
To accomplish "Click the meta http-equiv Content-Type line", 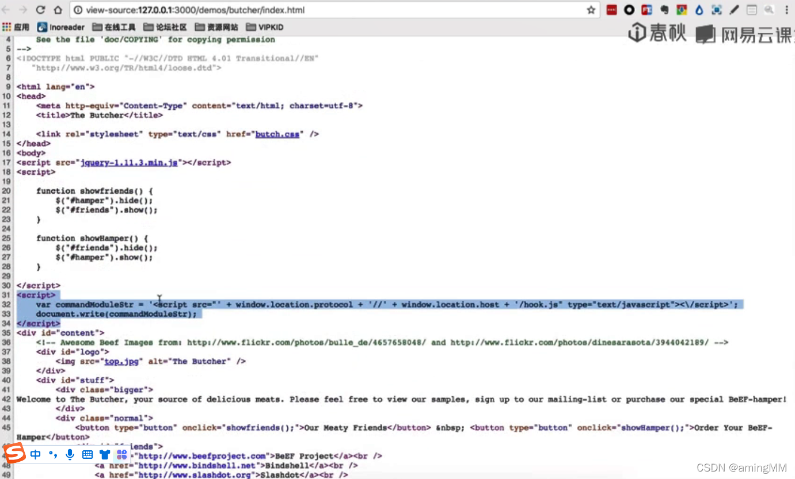I will [199, 106].
